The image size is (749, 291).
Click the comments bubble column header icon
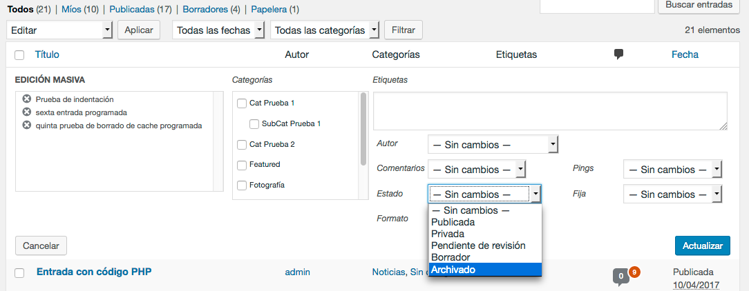click(x=619, y=54)
